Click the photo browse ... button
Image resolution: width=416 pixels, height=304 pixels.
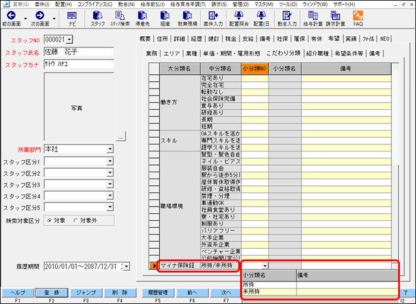pos(121,136)
